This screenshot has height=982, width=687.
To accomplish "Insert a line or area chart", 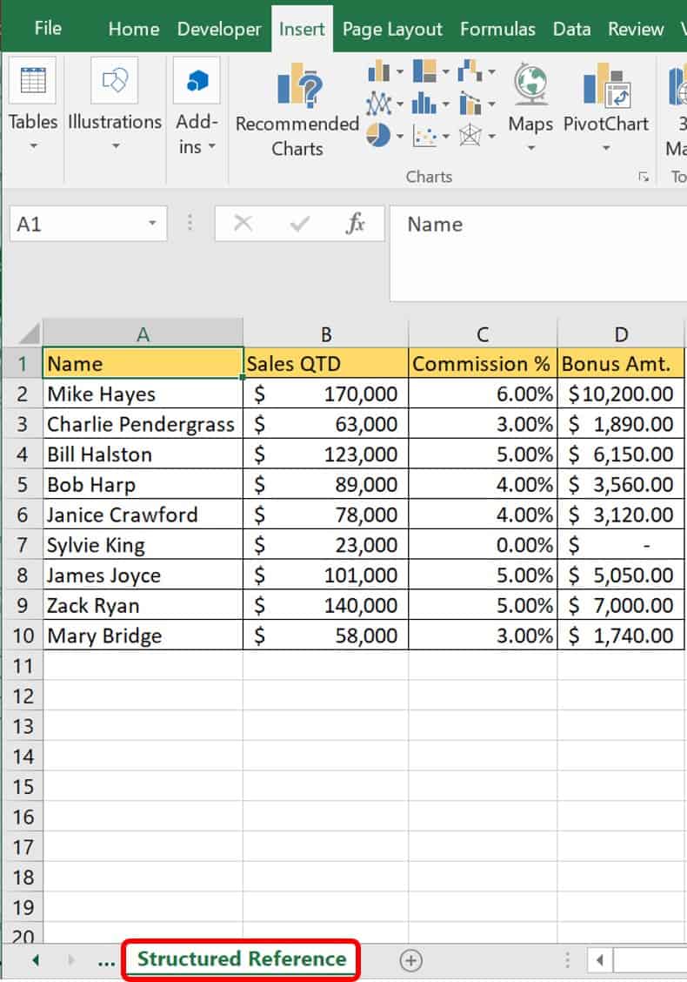I will point(378,104).
